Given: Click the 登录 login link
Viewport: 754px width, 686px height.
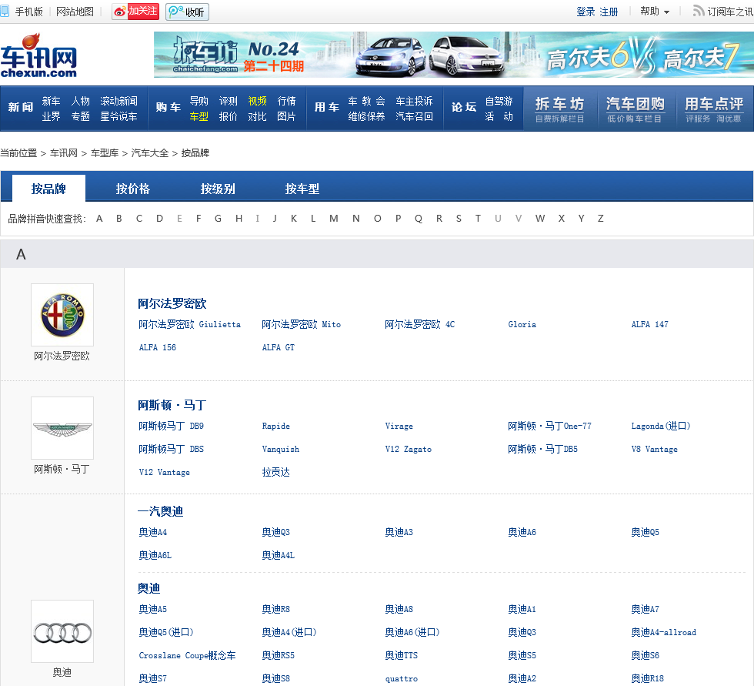Looking at the screenshot, I should [586, 12].
